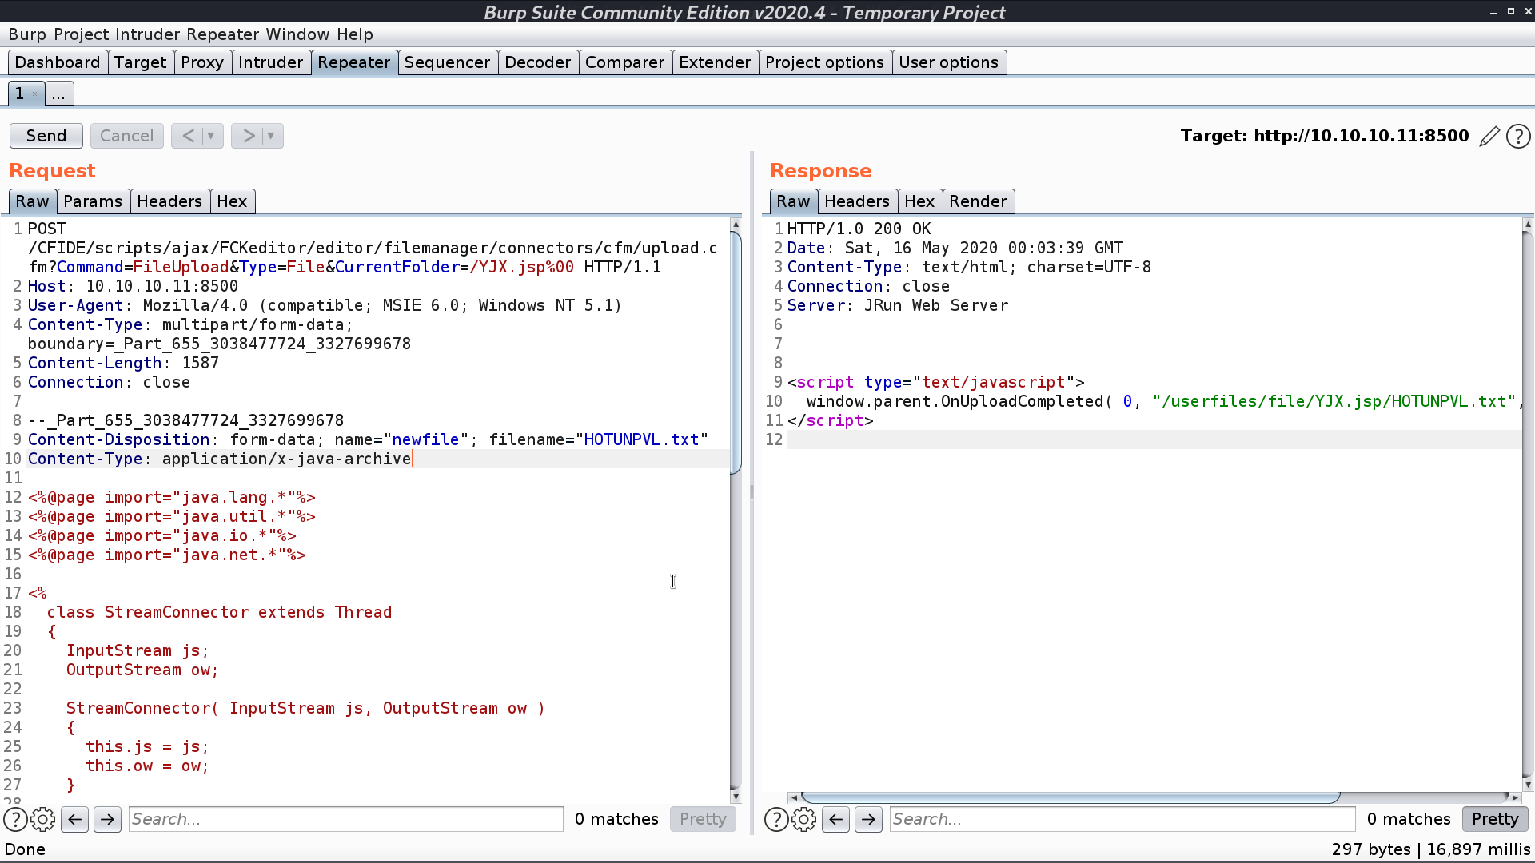
Task: Open Request search help icon
Action: [x=15, y=820]
